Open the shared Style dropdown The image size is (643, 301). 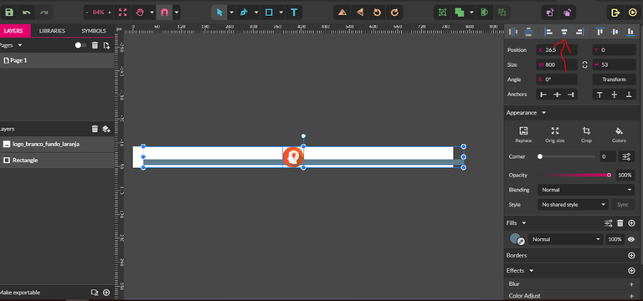click(573, 204)
